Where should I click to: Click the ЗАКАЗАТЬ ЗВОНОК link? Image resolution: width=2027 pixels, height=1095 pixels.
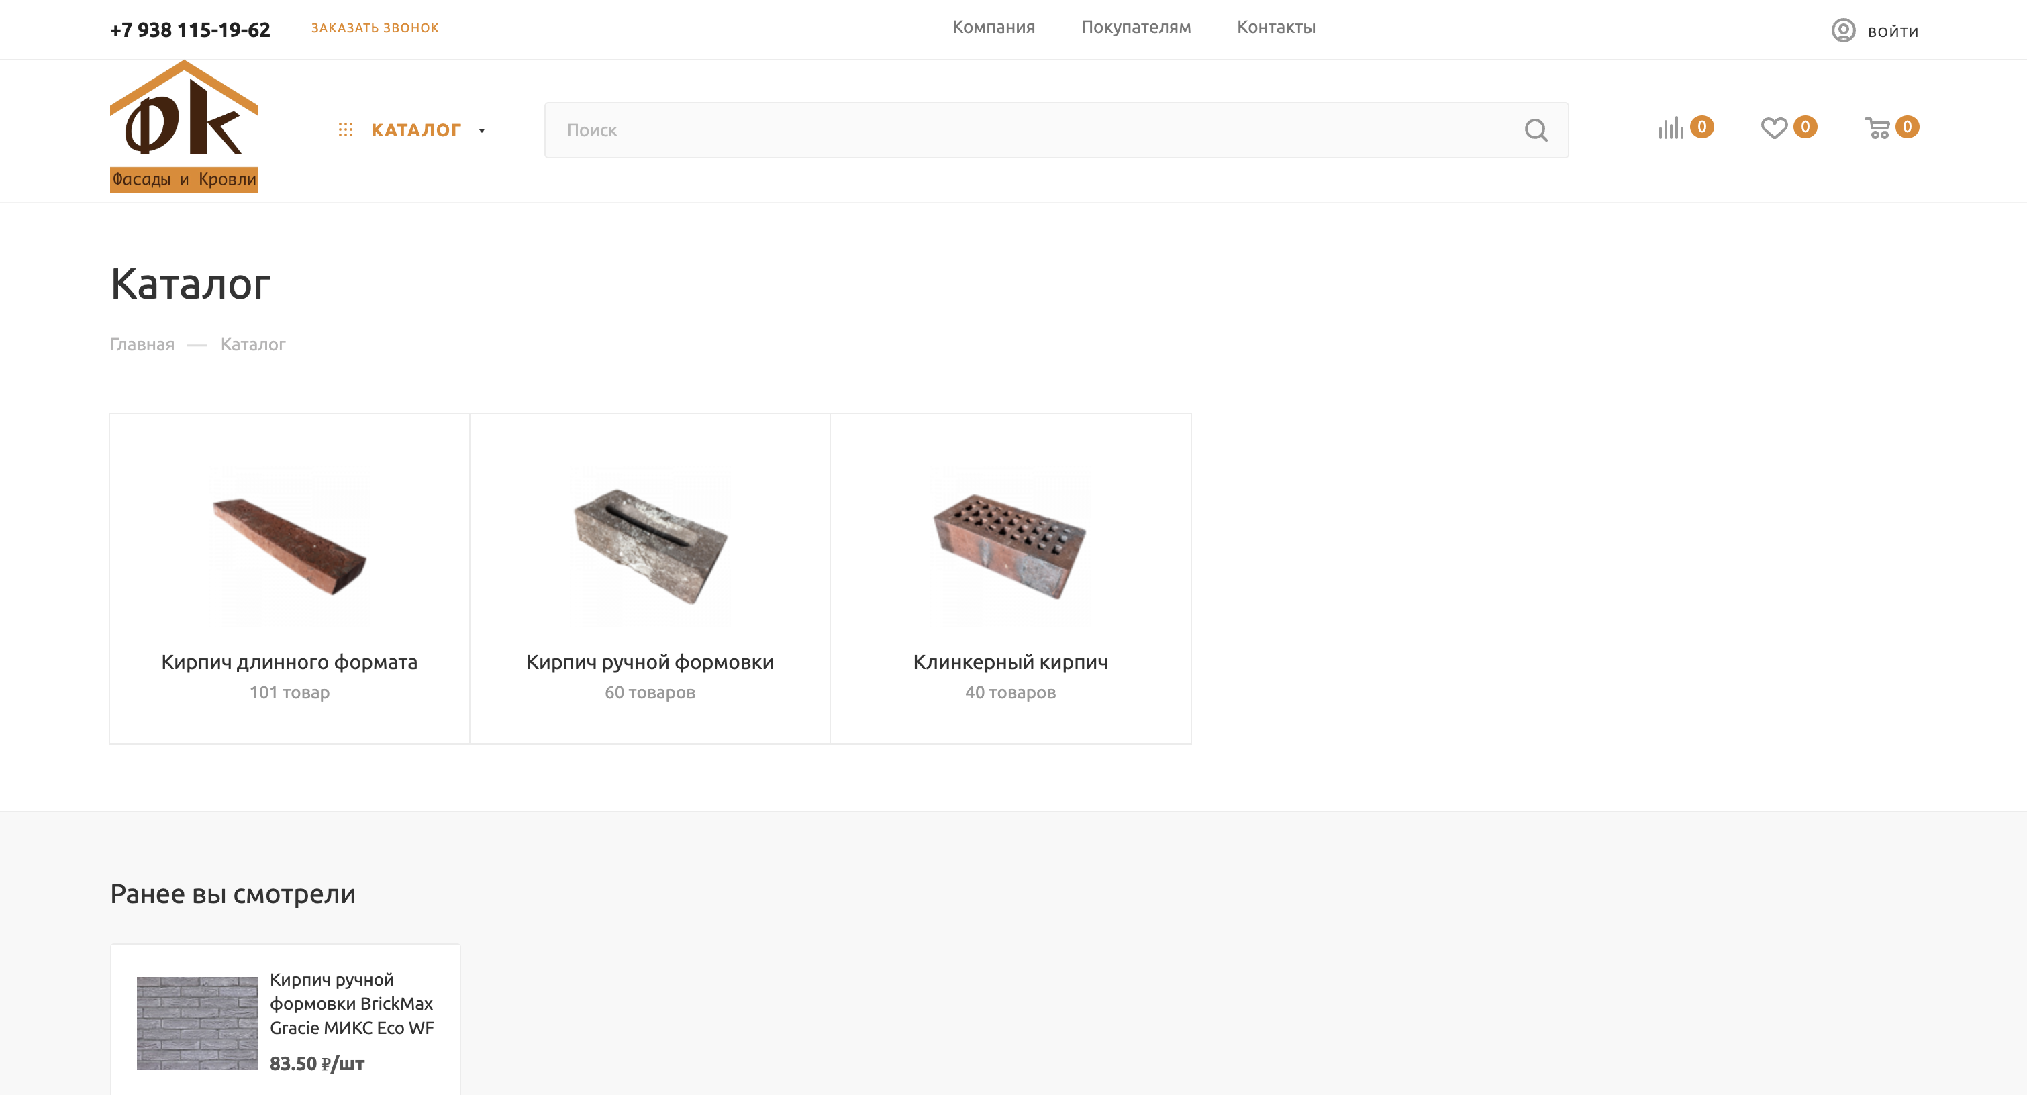pyautogui.click(x=375, y=28)
